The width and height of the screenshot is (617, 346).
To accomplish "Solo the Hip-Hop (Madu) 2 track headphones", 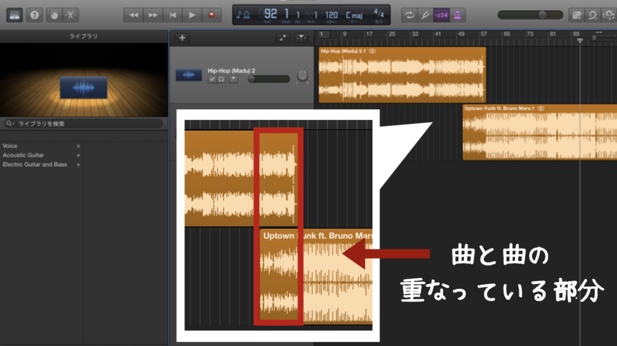I will point(222,80).
